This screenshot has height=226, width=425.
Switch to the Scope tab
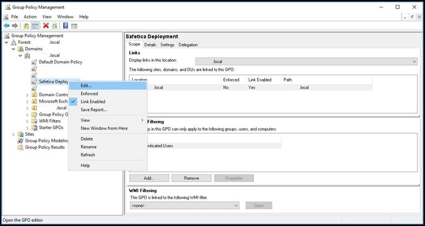pos(134,44)
